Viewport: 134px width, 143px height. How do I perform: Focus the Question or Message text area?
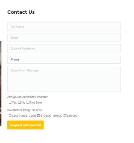(x=64, y=79)
